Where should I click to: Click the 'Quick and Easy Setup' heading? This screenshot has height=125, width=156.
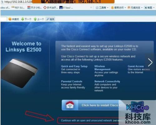pyautogui.click(x=74, y=66)
